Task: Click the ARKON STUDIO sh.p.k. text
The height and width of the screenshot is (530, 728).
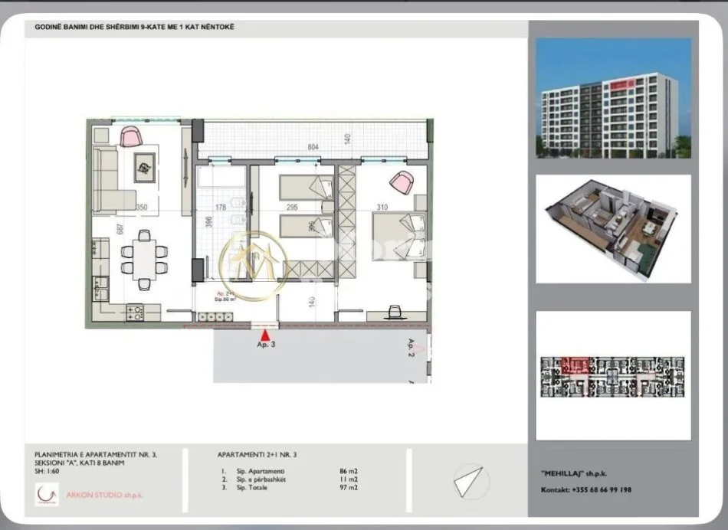Action: pyautogui.click(x=105, y=495)
